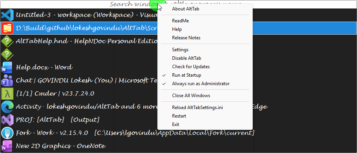Select the Chat GOVINDU Lokesh Teams row
The image size is (357, 153).
pos(178,80)
